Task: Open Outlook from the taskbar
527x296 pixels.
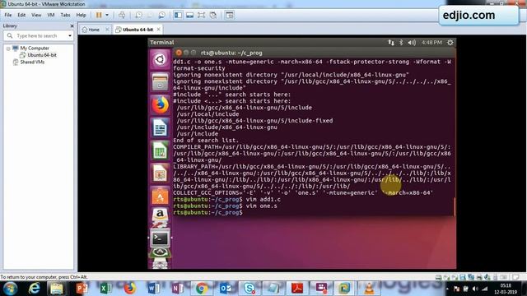Action: coord(225,289)
